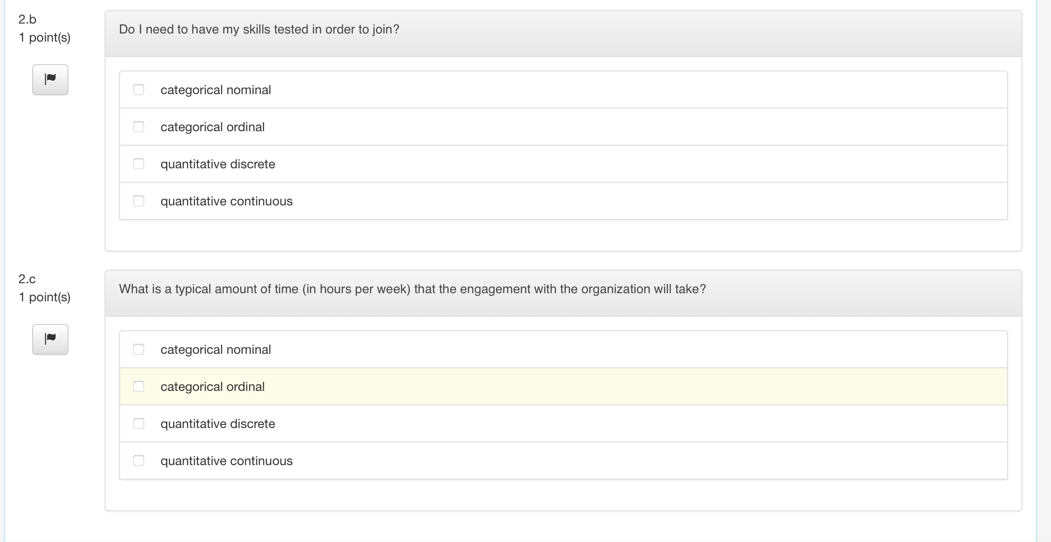Click 'quantitative continuous' label in question 2.c
The width and height of the screenshot is (1051, 542).
[x=227, y=461]
